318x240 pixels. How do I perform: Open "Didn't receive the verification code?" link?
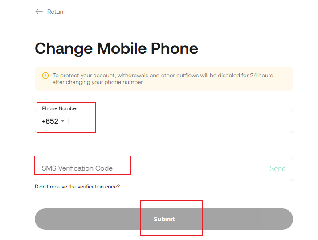point(77,187)
